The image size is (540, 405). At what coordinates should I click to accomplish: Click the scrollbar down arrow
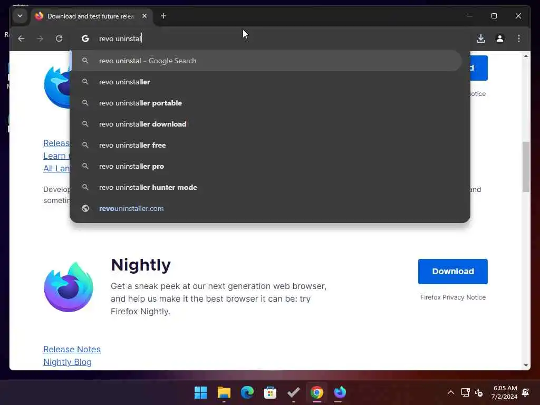[x=526, y=365]
